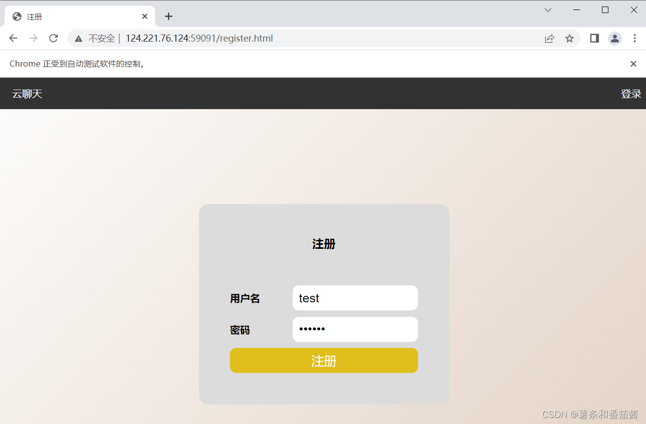Viewport: 646px width, 424px height.
Task: Close the Chrome window
Action: [634, 10]
